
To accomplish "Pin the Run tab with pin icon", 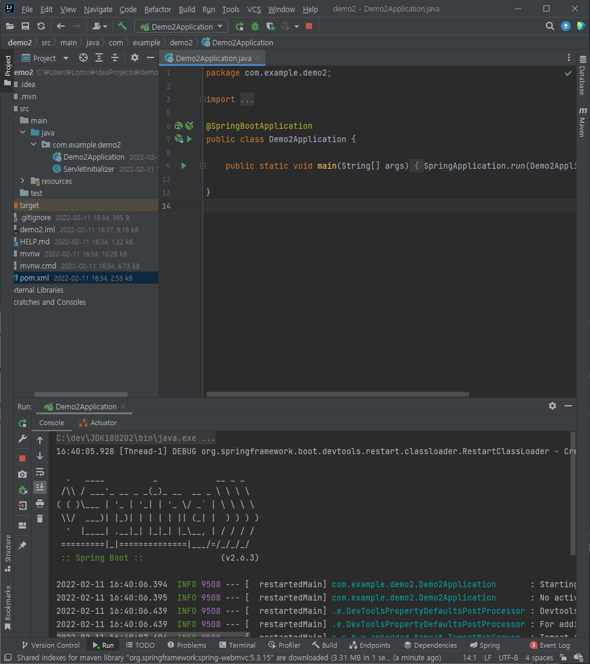I will (x=22, y=545).
